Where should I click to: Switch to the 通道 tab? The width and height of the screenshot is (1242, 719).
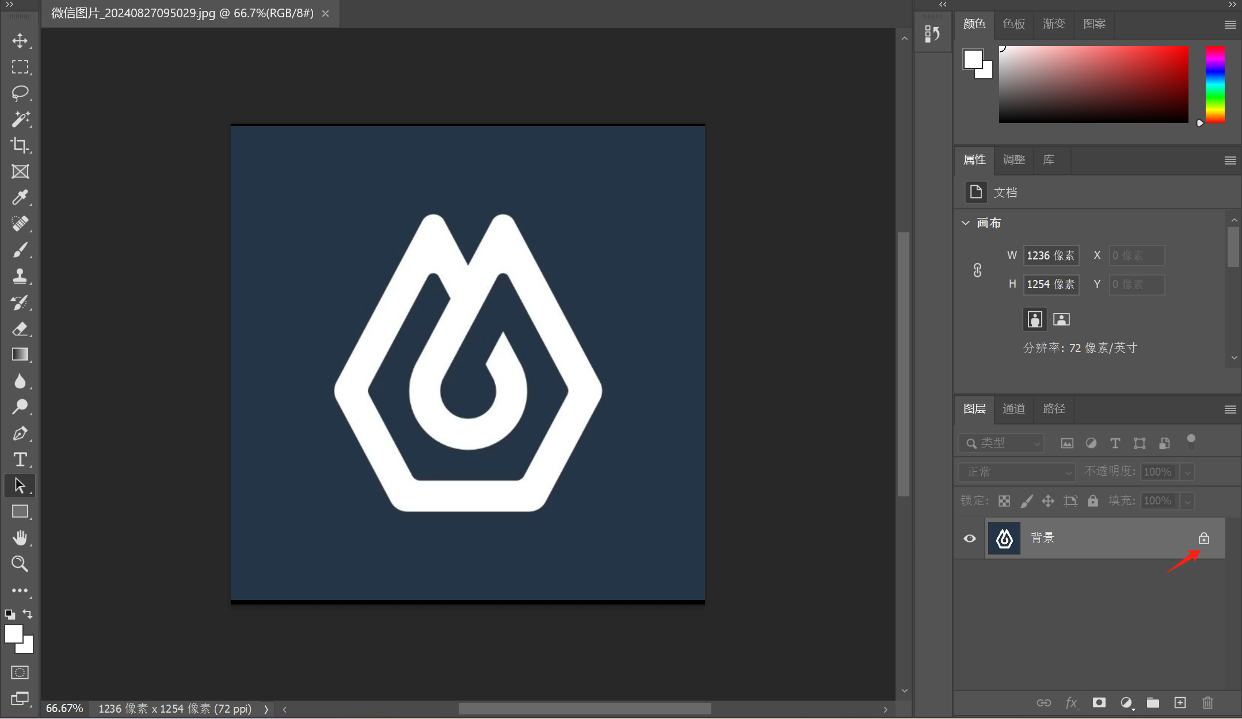tap(1014, 409)
